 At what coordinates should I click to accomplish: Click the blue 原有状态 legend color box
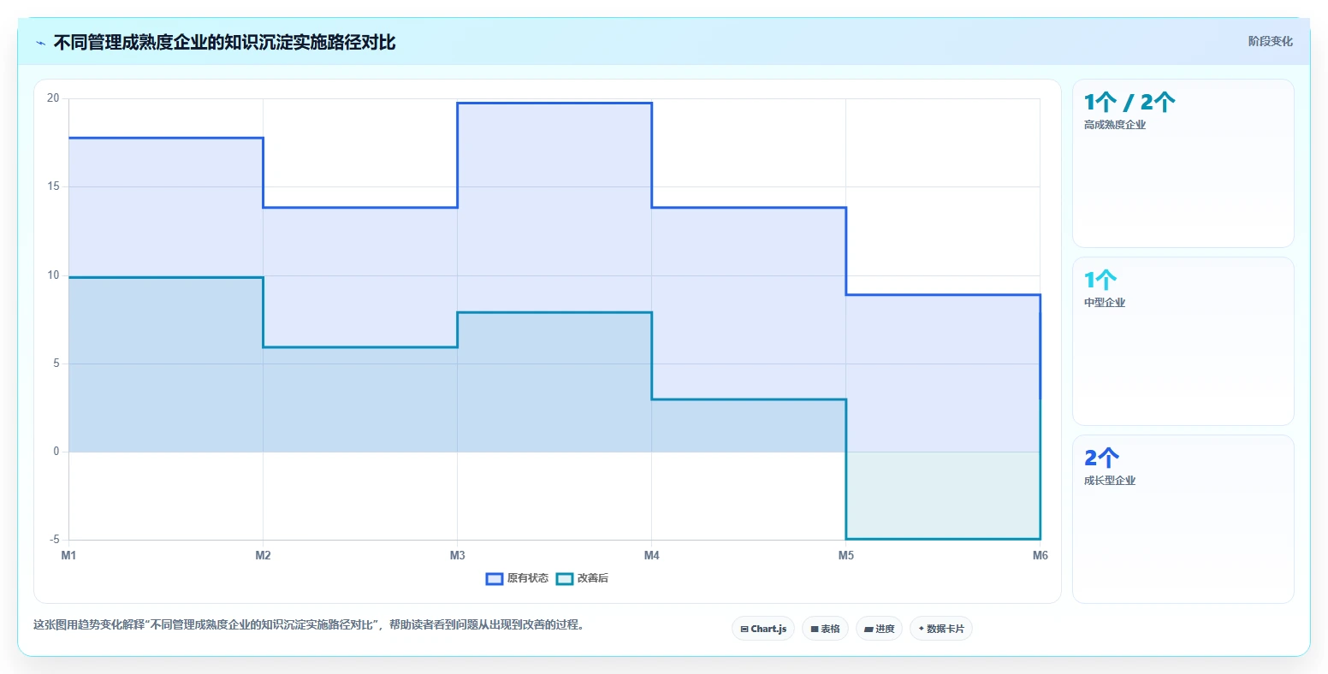point(495,579)
